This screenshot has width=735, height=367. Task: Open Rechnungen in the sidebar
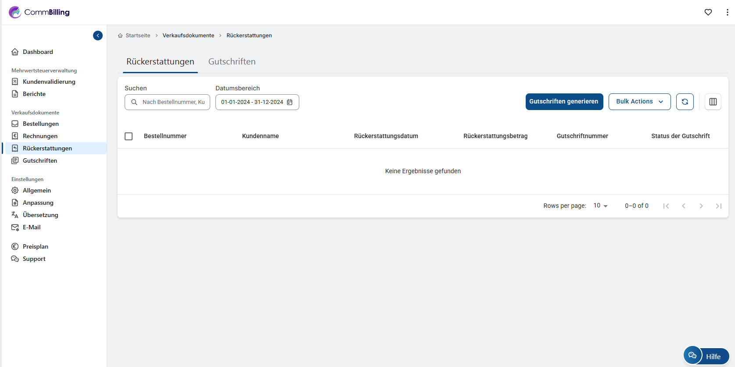[x=40, y=136]
